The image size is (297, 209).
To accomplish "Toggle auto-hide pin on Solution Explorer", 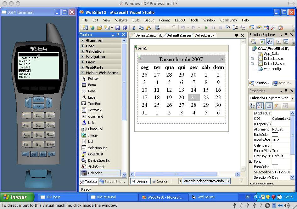I will click(286, 35).
